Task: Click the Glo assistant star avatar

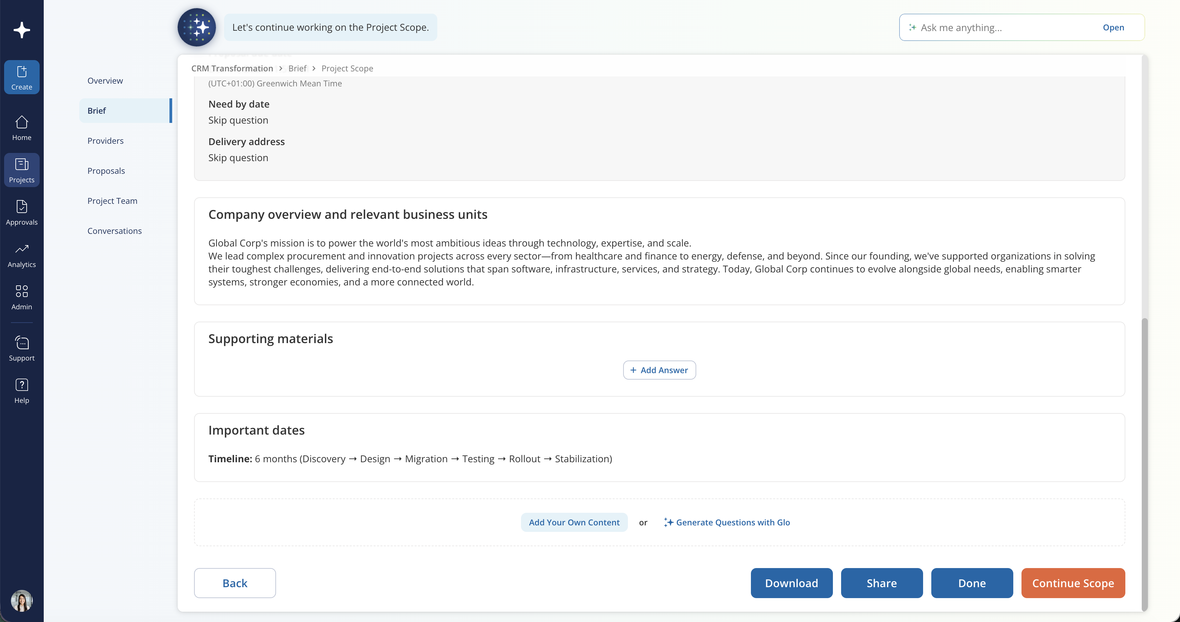Action: tap(197, 27)
